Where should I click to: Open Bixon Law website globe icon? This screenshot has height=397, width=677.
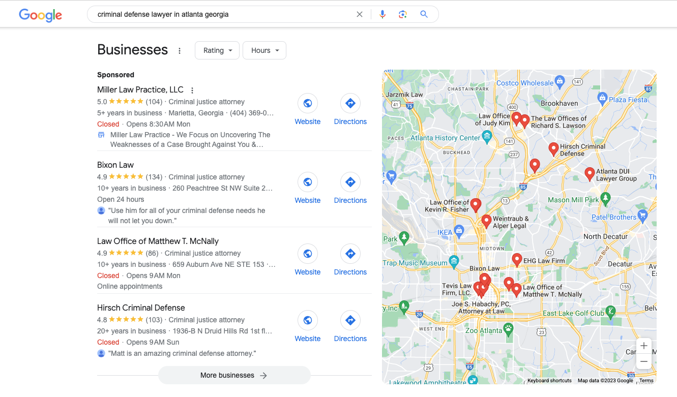pos(308,182)
